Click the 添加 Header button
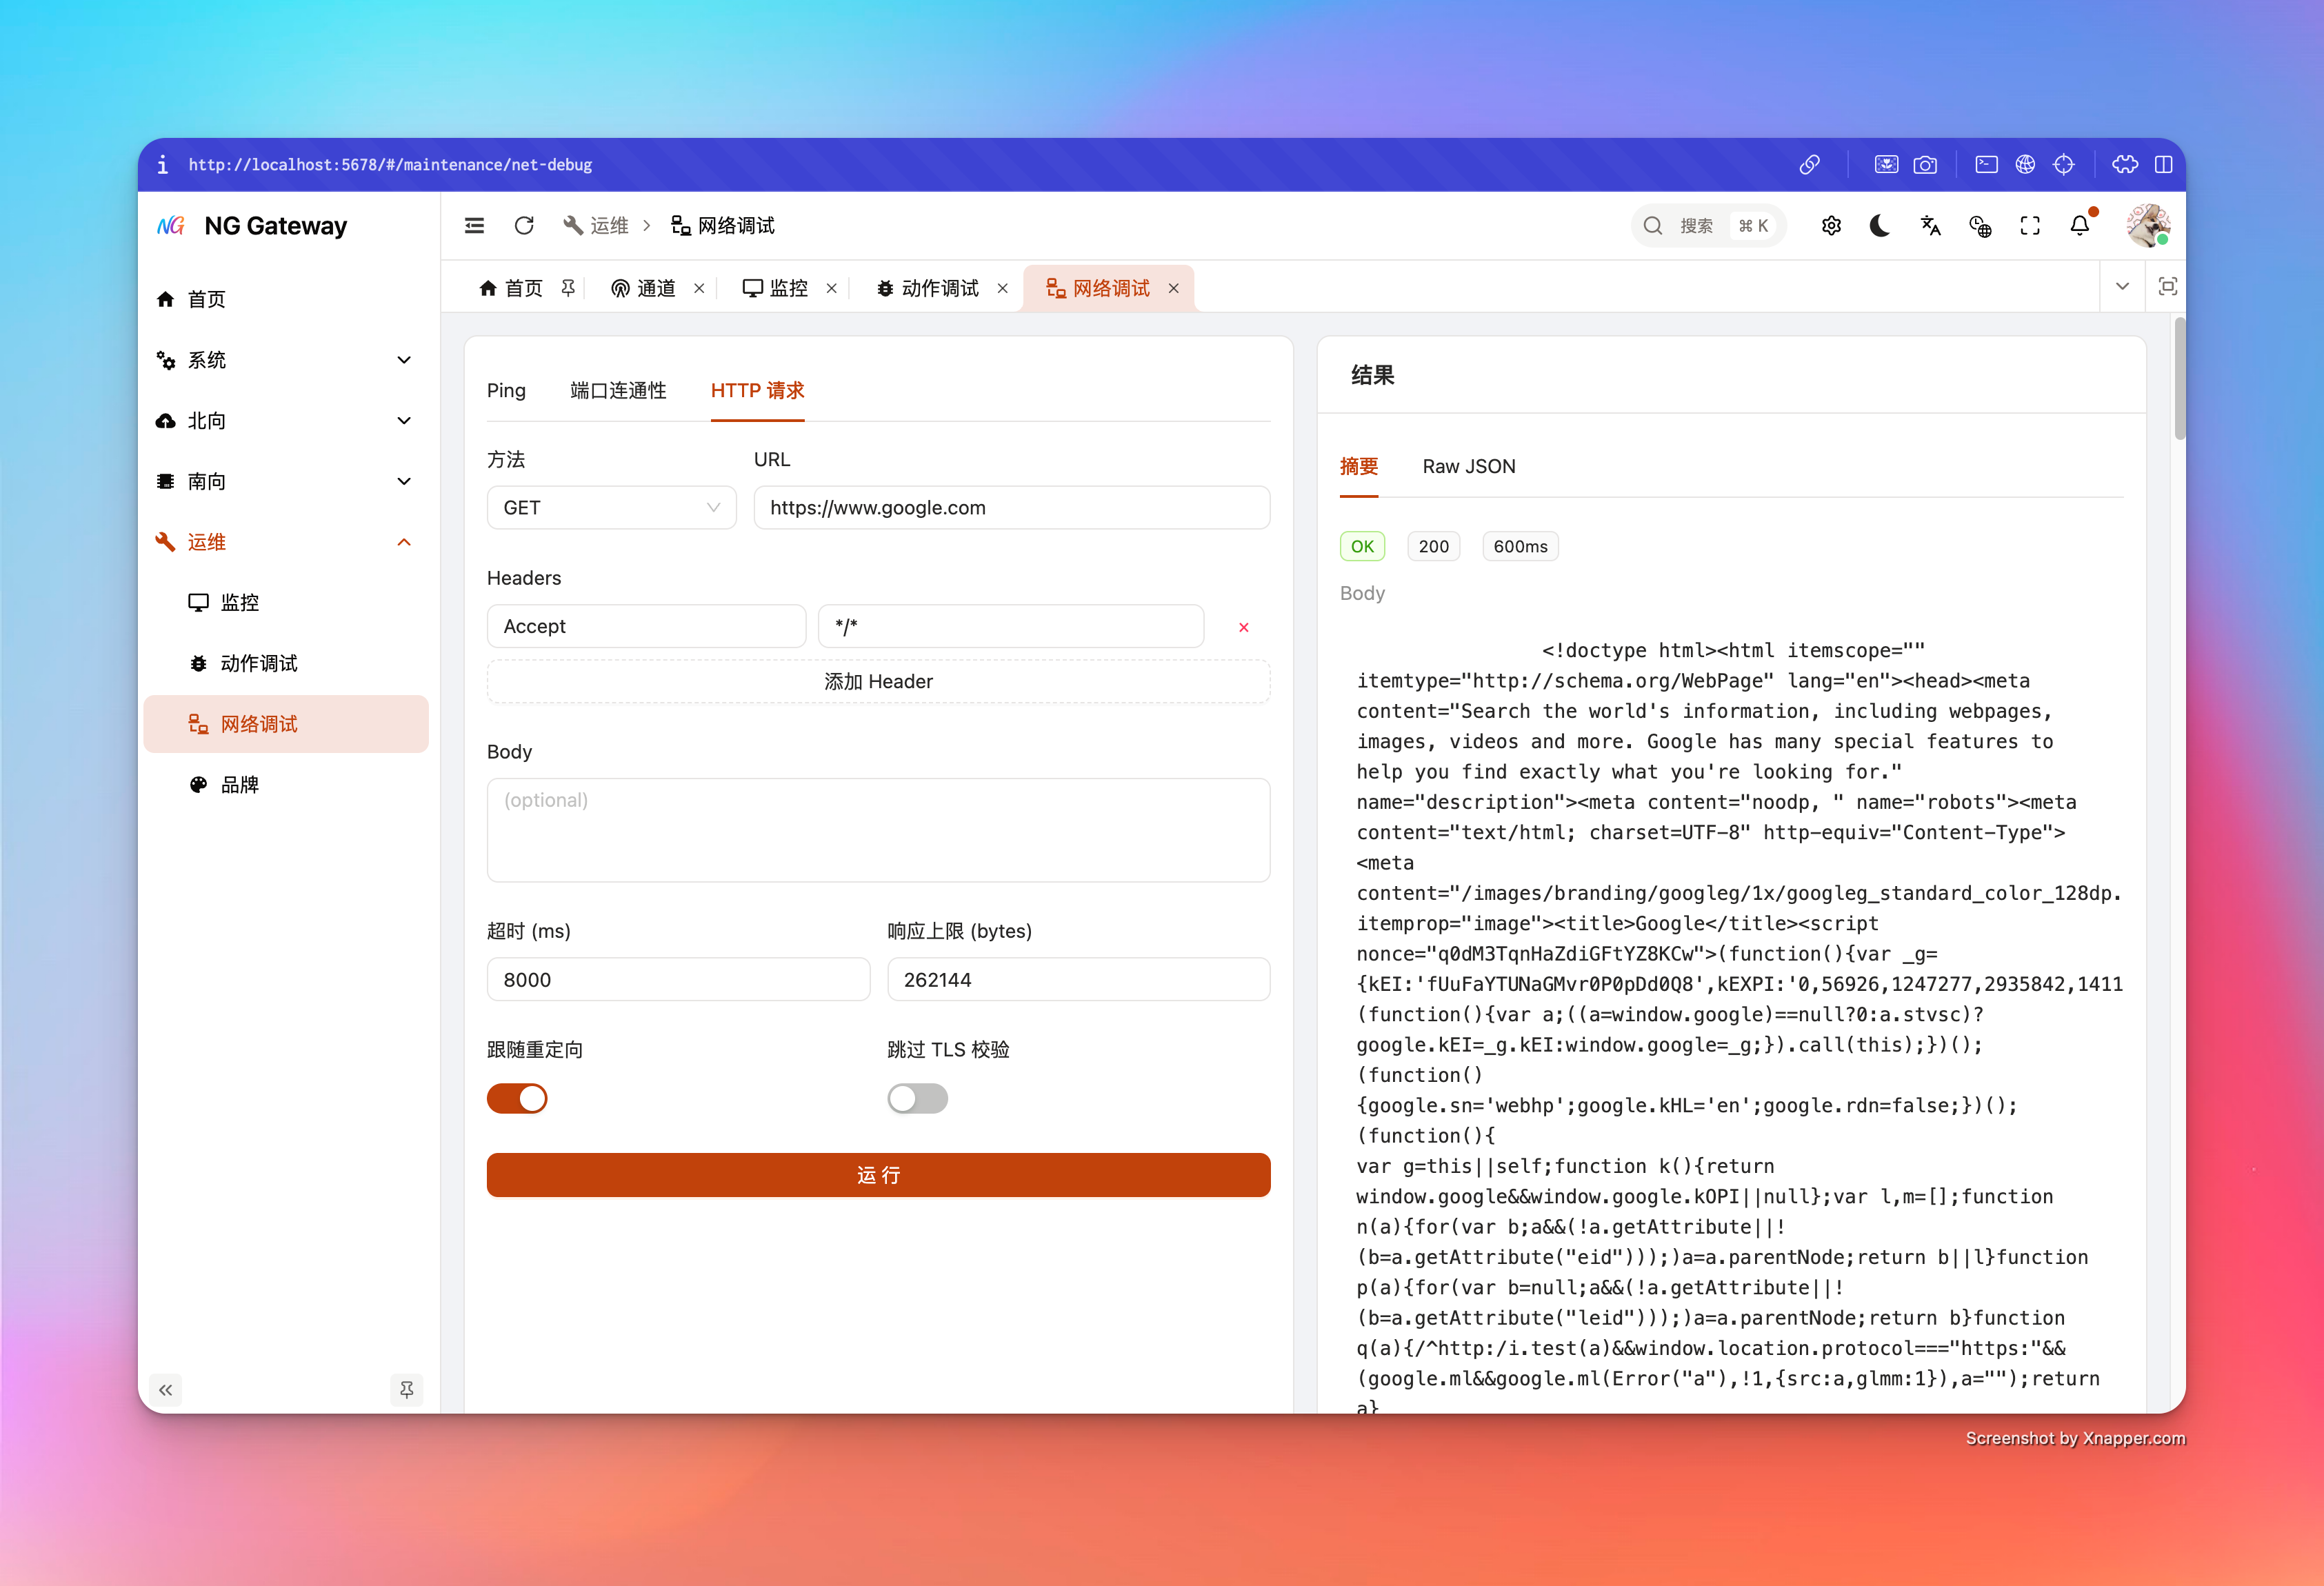 coord(878,681)
